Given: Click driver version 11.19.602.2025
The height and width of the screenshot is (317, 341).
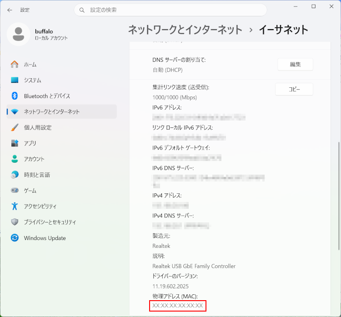Looking at the screenshot, I should (170, 287).
